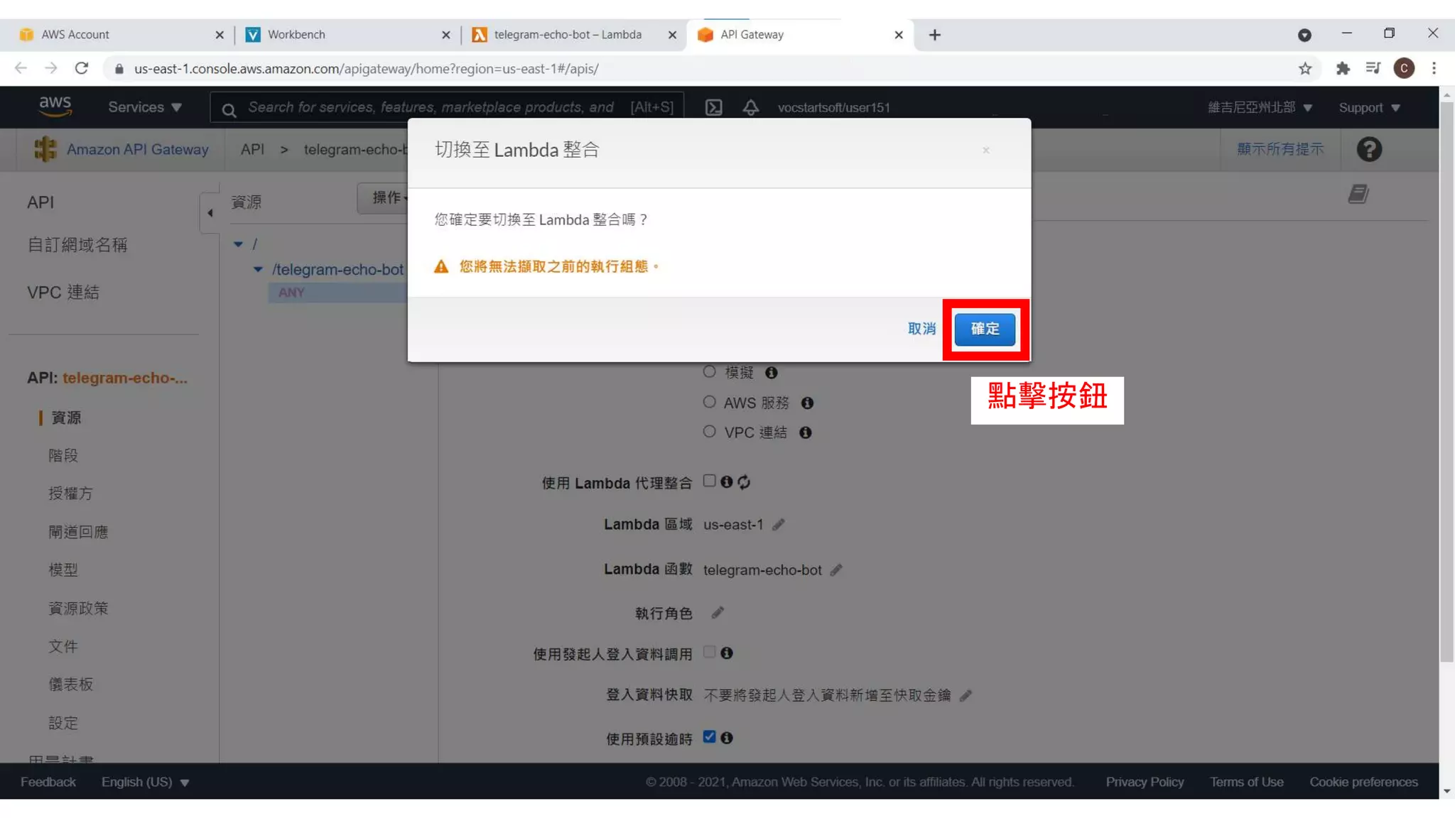
Task: Edit the Lambda 函數 telegram-echo-bot pencil
Action: (836, 570)
